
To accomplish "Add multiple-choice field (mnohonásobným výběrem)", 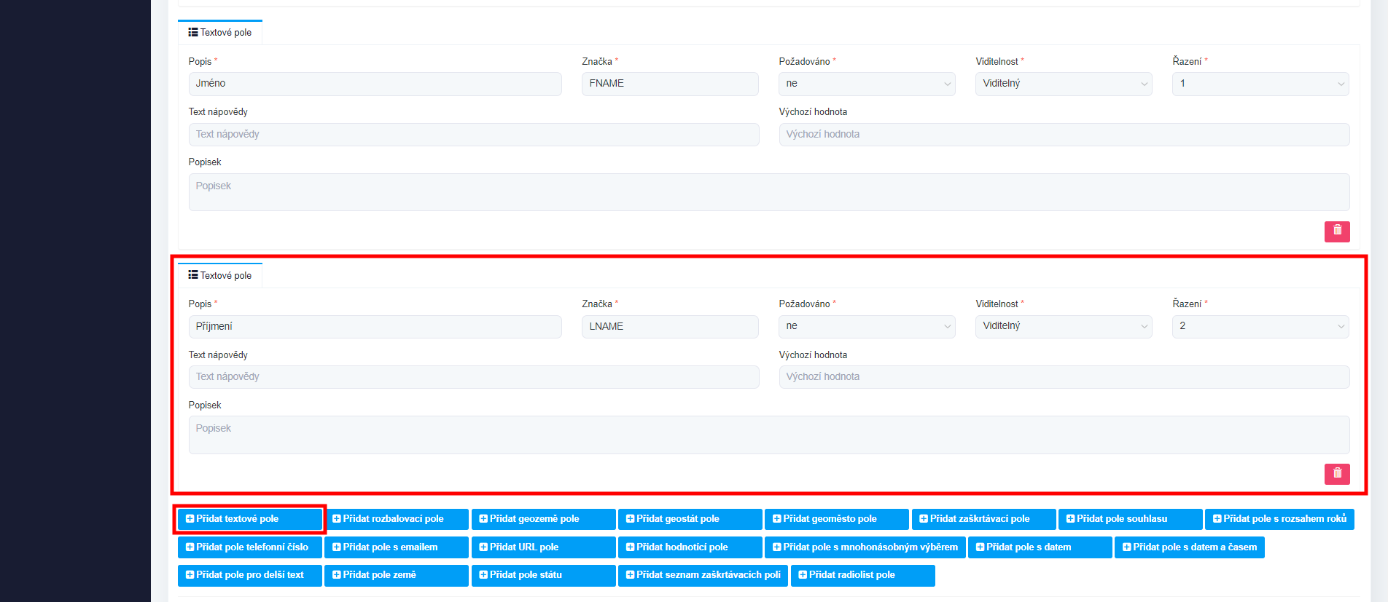I will click(865, 547).
